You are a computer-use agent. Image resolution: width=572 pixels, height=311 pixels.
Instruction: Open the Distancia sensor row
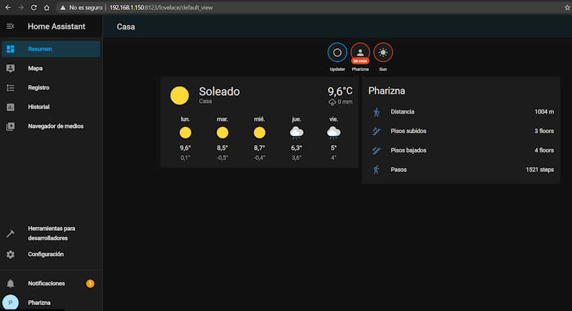[461, 112]
